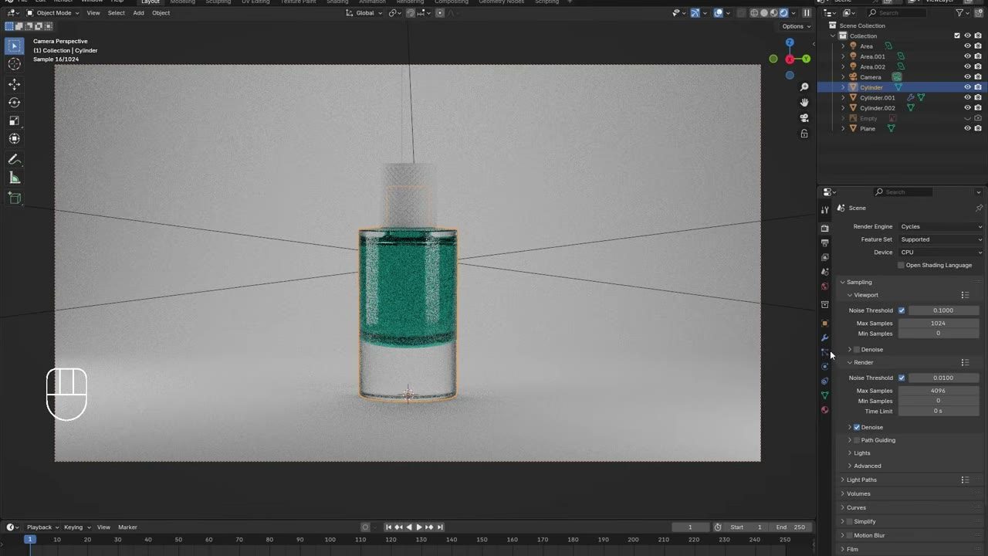Click the new collection icon in outliner

tap(978, 13)
